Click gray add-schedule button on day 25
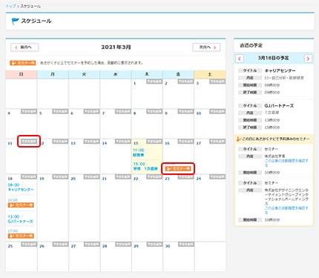Viewport: 319px width, 278px height. click(x=29, y=245)
